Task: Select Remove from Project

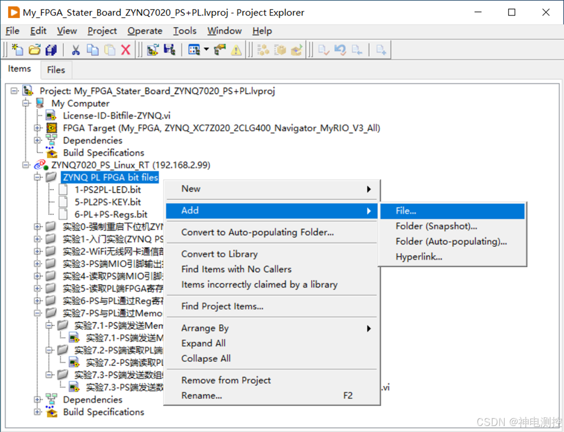Action: click(x=271, y=380)
